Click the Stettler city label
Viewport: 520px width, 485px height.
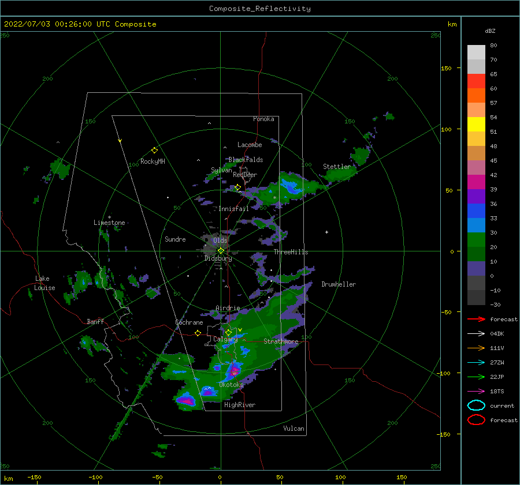pyautogui.click(x=337, y=167)
